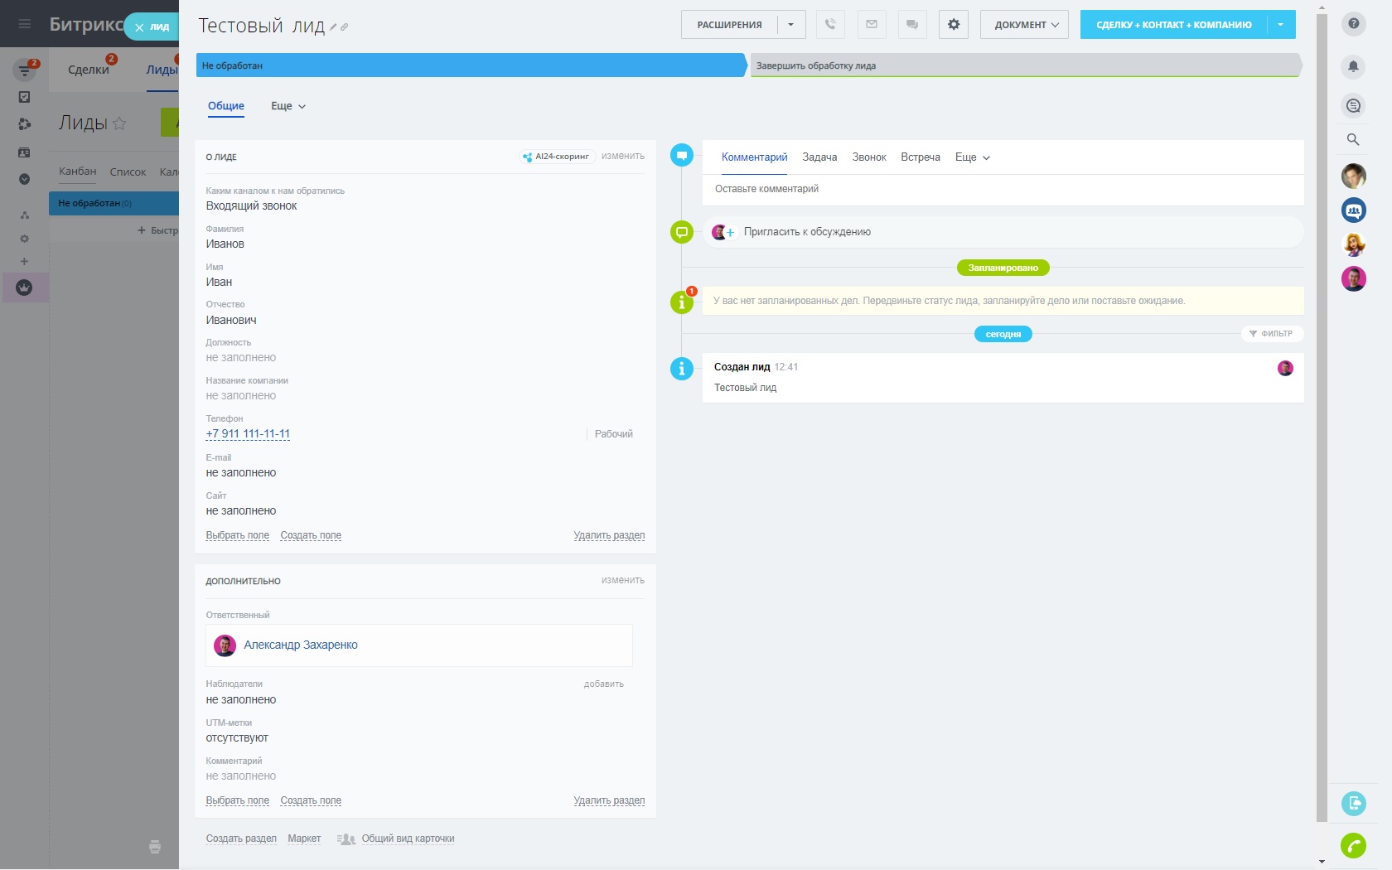1392x870 pixels.
Task: Switch to the Комментарий tab
Action: pos(755,157)
